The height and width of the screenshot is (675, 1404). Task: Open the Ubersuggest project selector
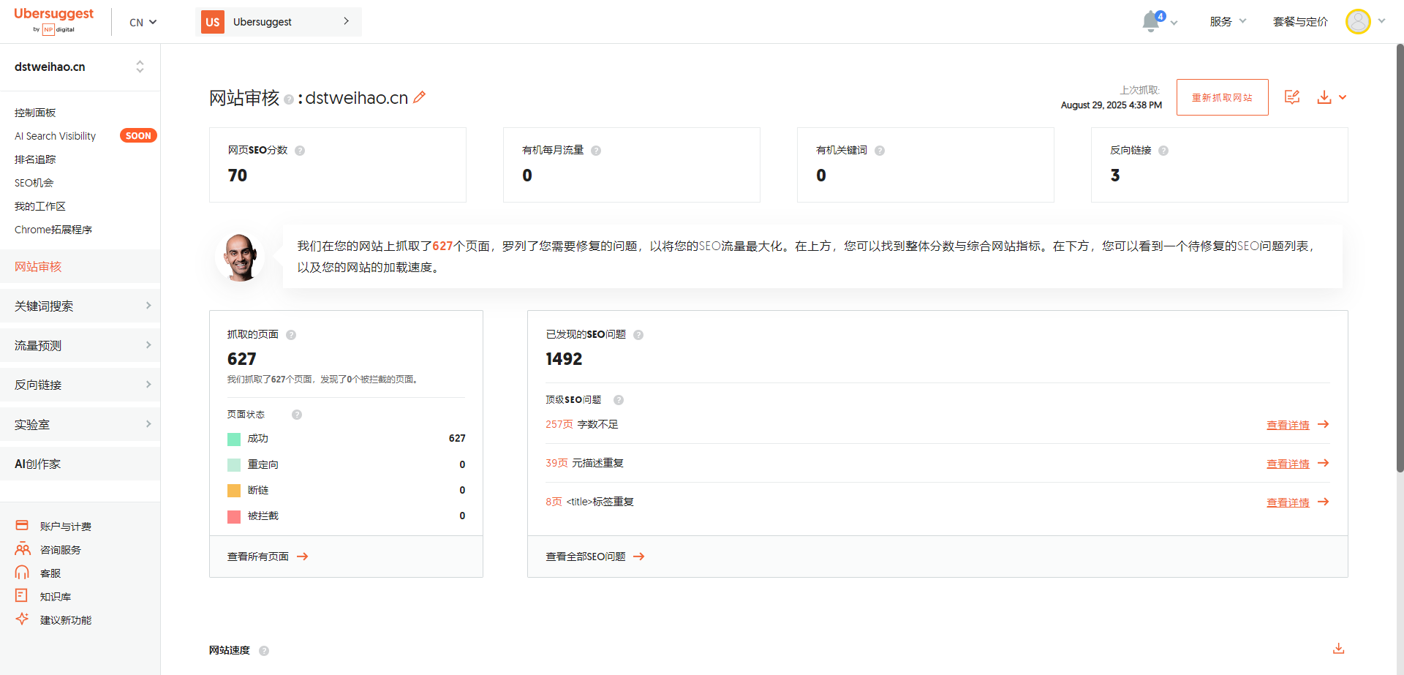[x=279, y=22]
